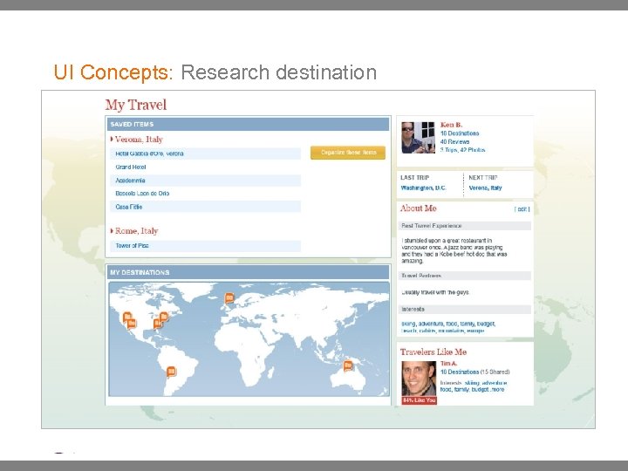Screen dimensions: 628x471
Task: Open last trip Washington, D.C. link
Action: 423,188
